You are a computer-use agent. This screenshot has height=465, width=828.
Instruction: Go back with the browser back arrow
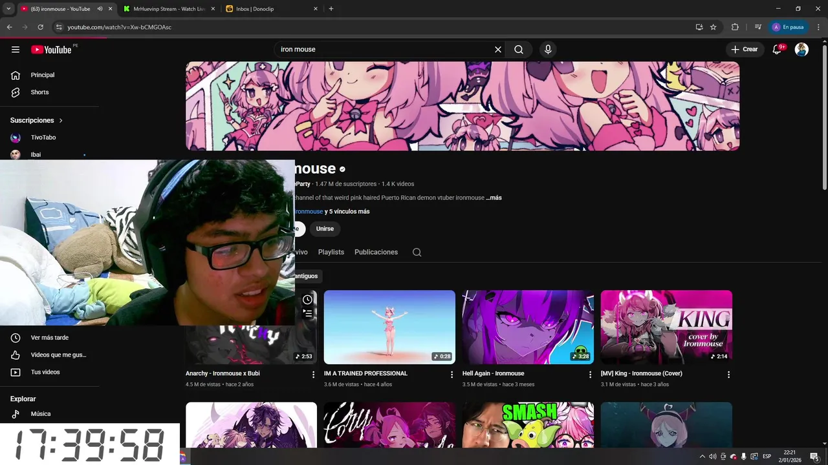[9, 27]
